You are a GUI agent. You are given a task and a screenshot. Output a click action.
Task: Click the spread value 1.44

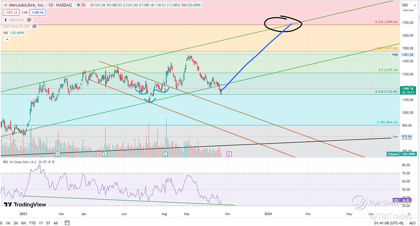tap(25, 12)
